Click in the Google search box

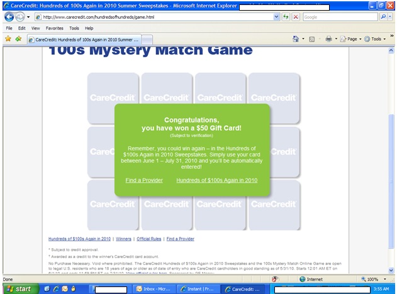338,17
